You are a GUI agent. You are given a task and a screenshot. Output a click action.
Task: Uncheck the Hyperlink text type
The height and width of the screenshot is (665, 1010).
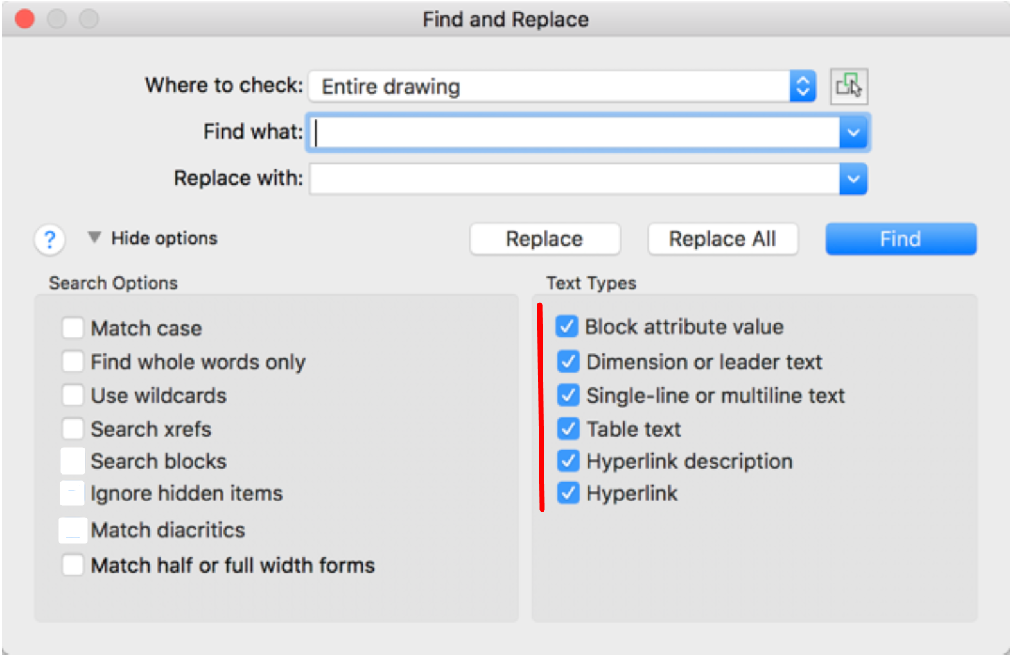pyautogui.click(x=568, y=493)
